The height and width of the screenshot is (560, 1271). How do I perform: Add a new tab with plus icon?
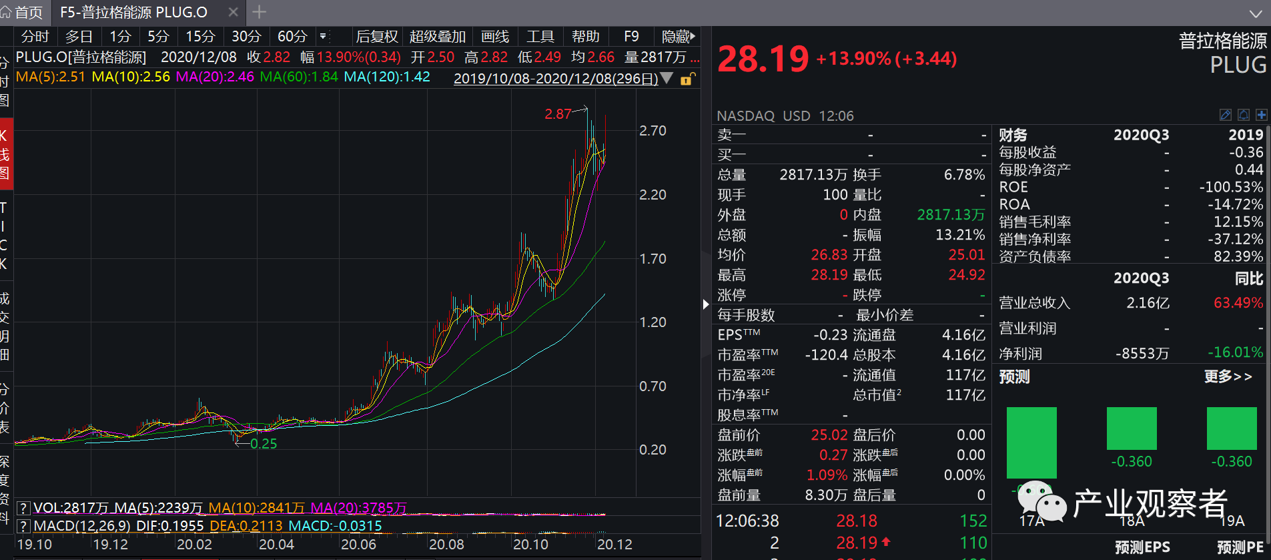click(260, 11)
